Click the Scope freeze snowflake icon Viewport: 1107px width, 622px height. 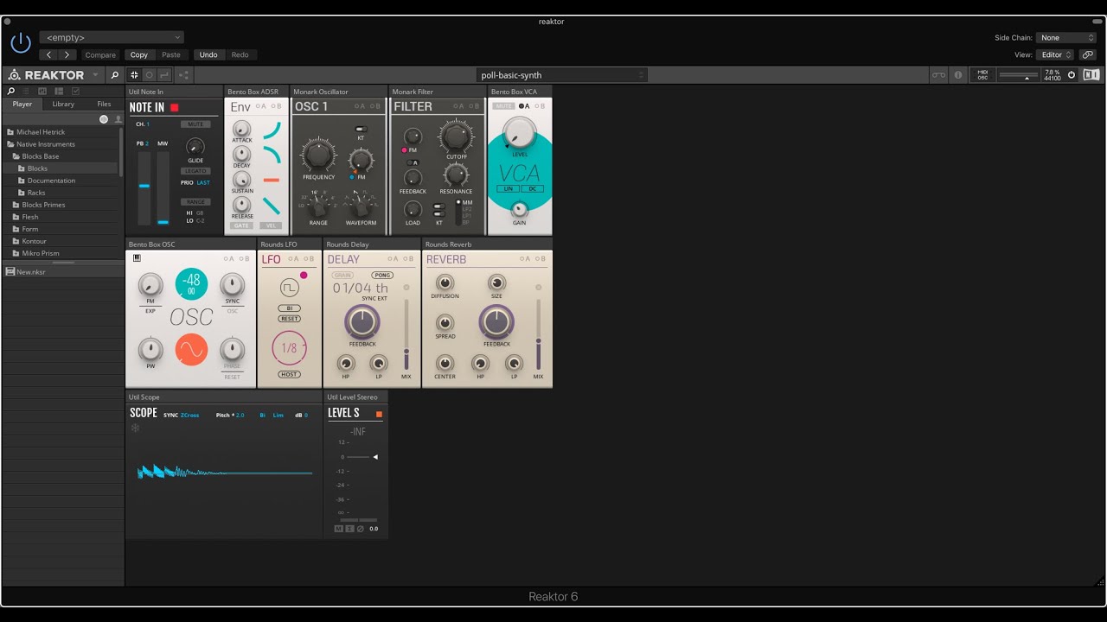(135, 428)
